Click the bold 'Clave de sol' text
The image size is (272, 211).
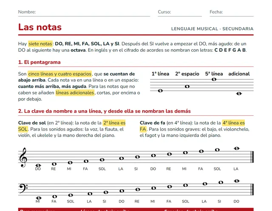coord(32,123)
